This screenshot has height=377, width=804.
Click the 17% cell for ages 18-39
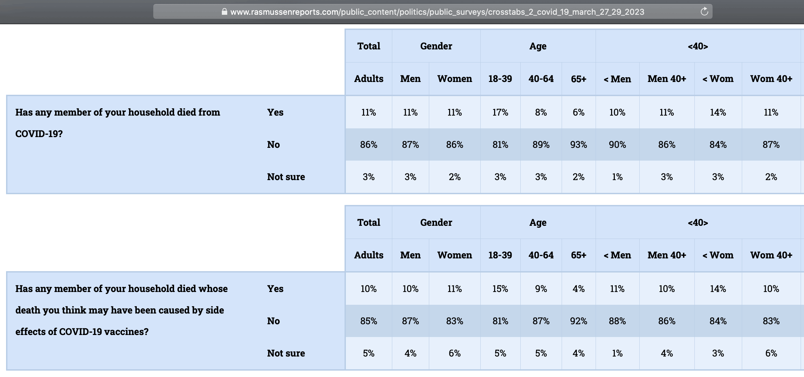(500, 112)
